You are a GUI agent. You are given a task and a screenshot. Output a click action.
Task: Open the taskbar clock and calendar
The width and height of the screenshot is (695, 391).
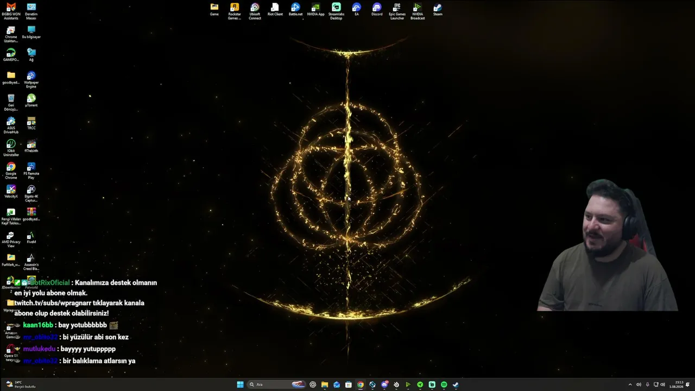click(676, 384)
